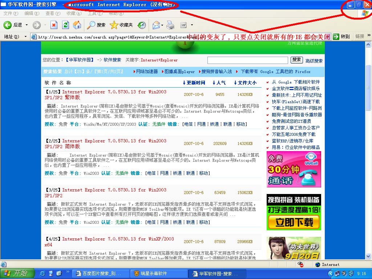Image resolution: width=372 pixels, height=279 pixels.
Task: Open the 文件(F) menu
Action: coord(11,13)
